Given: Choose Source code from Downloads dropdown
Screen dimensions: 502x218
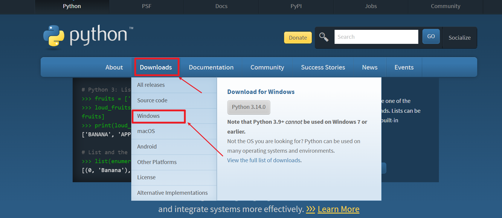Looking at the screenshot, I should pyautogui.click(x=174, y=101).
